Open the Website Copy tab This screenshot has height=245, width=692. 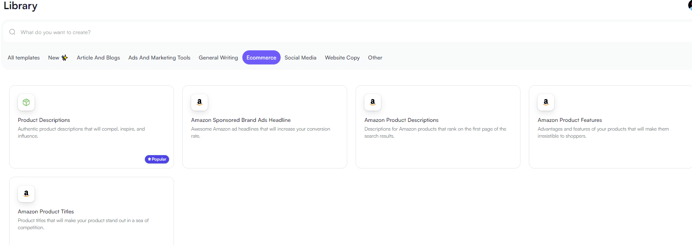pyautogui.click(x=342, y=58)
